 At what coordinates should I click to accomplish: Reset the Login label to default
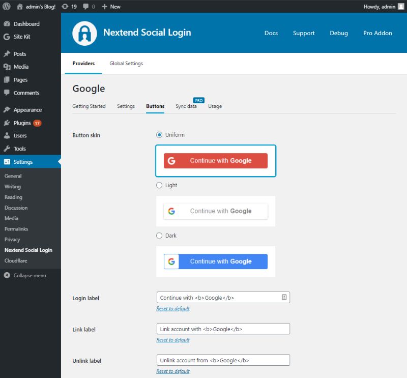point(173,309)
